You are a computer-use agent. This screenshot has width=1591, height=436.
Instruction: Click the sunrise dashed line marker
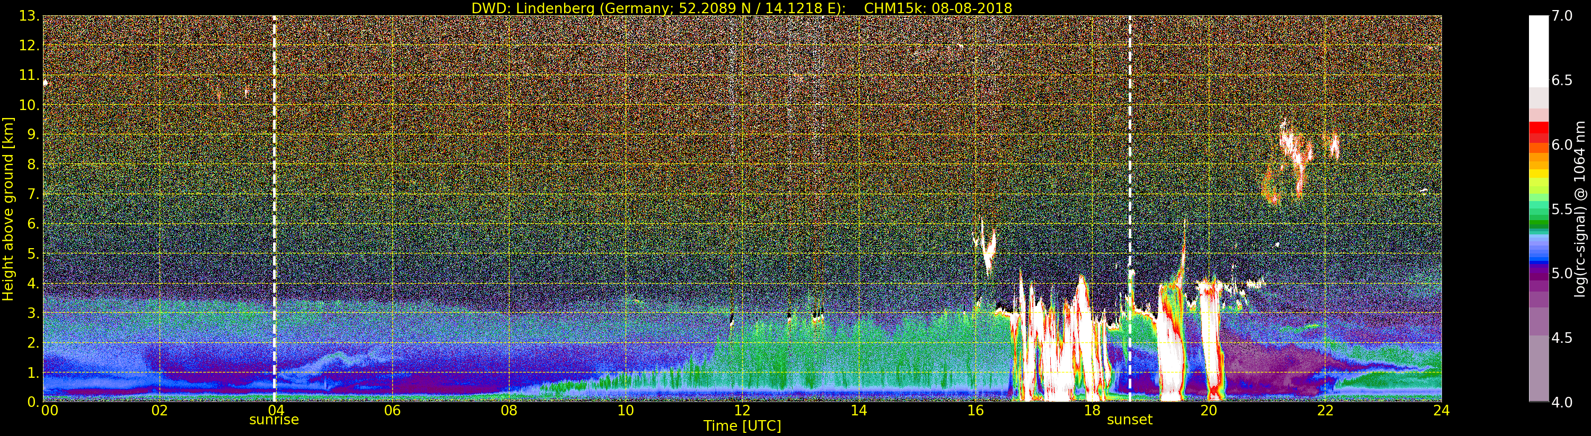274,208
